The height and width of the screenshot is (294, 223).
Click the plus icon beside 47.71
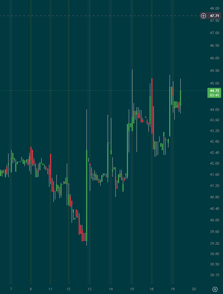point(203,16)
